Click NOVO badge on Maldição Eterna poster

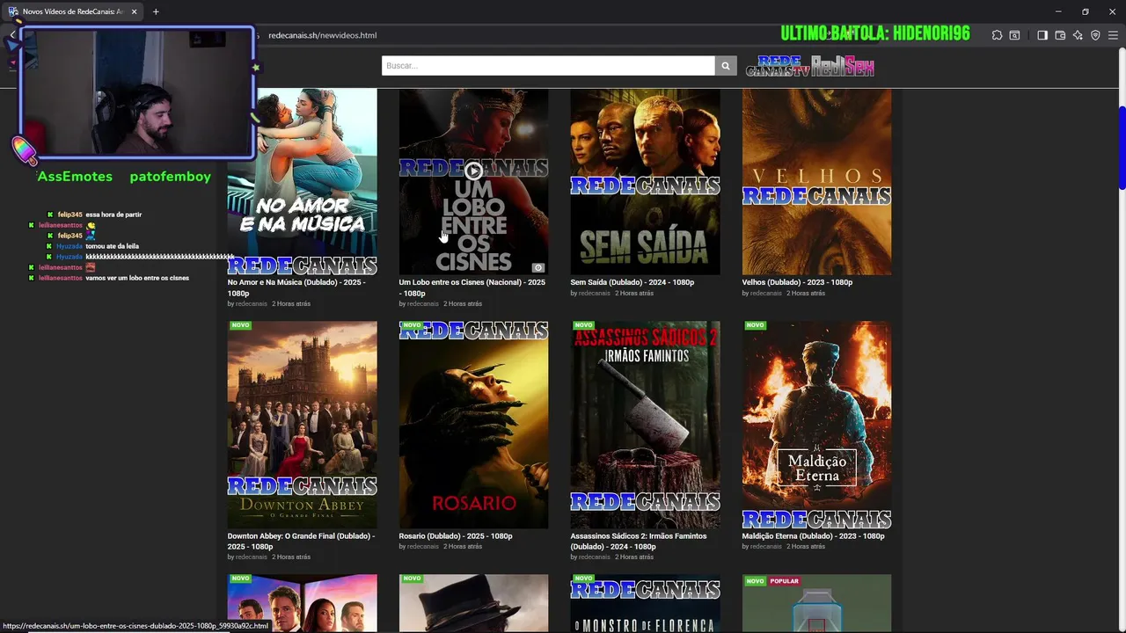[x=755, y=325]
